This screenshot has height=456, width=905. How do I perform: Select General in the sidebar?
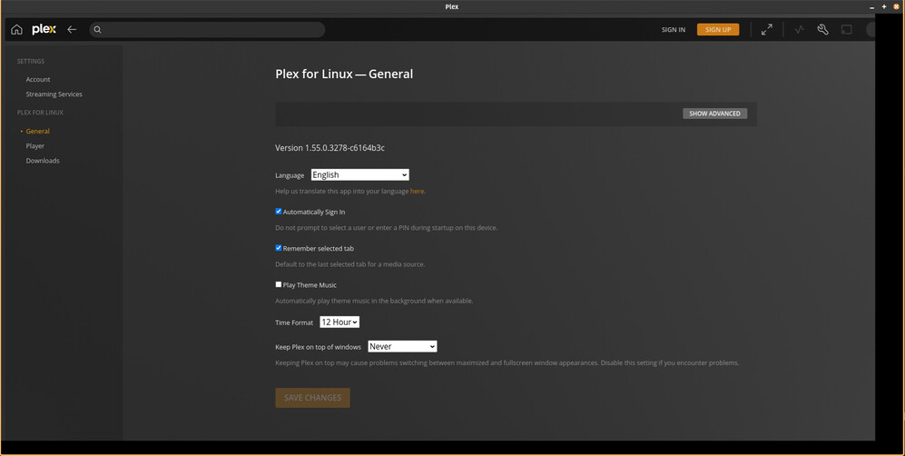pos(37,132)
